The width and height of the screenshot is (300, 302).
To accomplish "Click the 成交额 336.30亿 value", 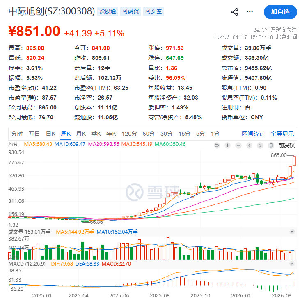I will tap(257, 58).
